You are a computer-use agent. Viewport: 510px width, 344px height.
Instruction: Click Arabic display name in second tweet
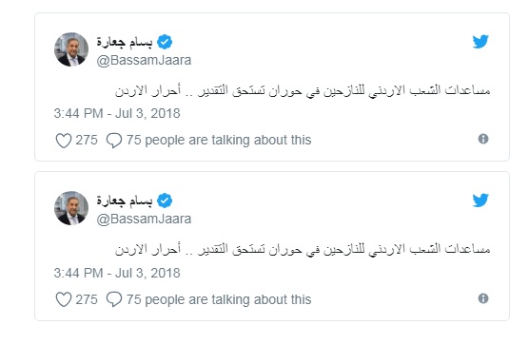pyautogui.click(x=125, y=201)
